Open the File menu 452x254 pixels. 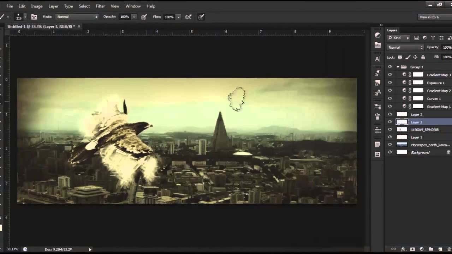click(x=10, y=6)
